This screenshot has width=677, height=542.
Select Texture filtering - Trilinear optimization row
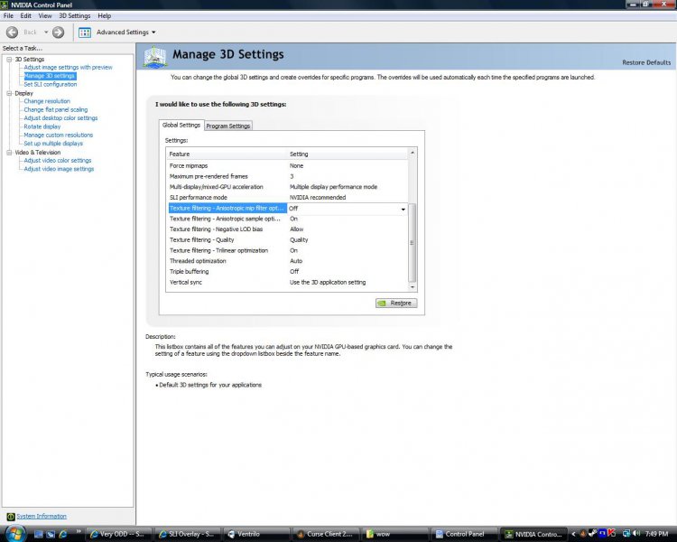pos(288,251)
